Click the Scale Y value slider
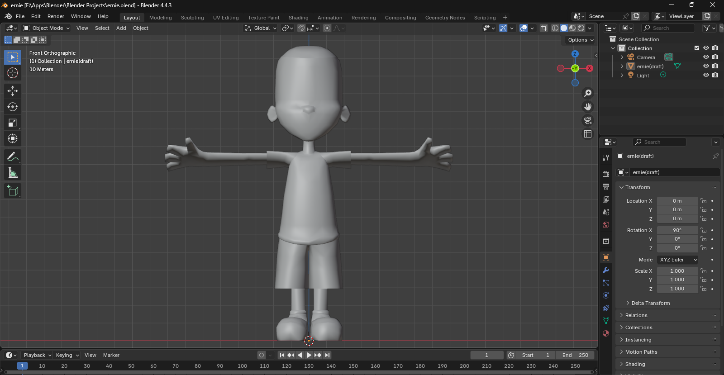The image size is (724, 375). tap(677, 280)
